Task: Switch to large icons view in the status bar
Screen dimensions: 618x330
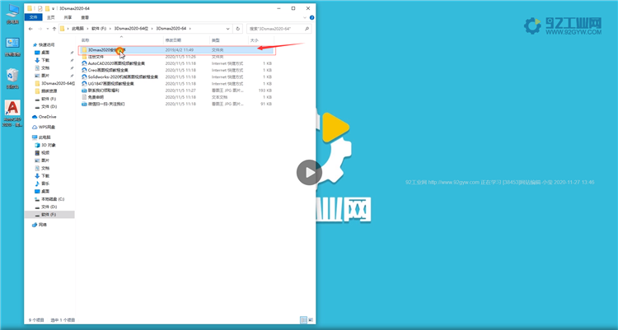Action: 310,320
